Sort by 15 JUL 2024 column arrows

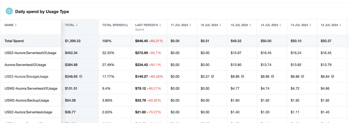[250, 25]
